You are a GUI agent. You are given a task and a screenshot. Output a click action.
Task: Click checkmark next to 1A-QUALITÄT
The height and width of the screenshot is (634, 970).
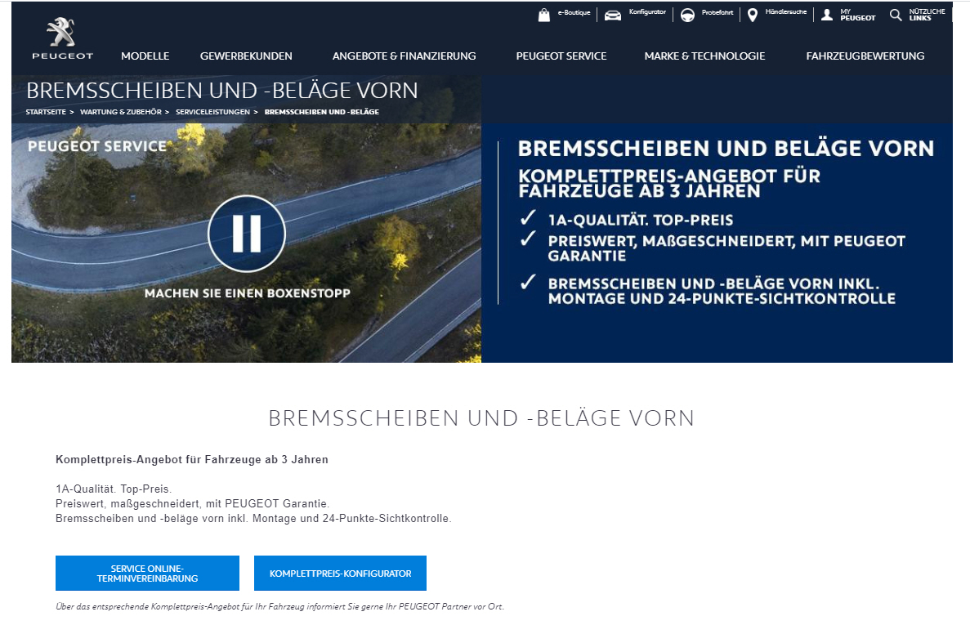[528, 217]
